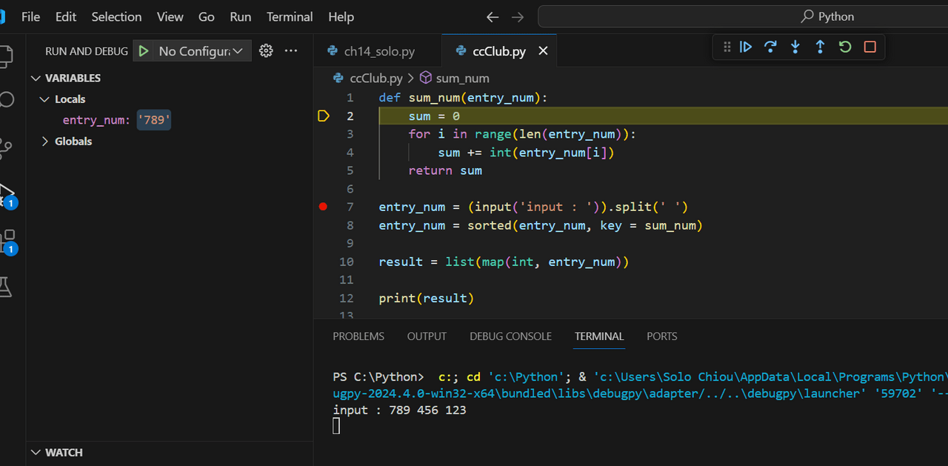Image resolution: width=948 pixels, height=466 pixels.
Task: Collapse the VARIABLES section
Action: [x=36, y=78]
